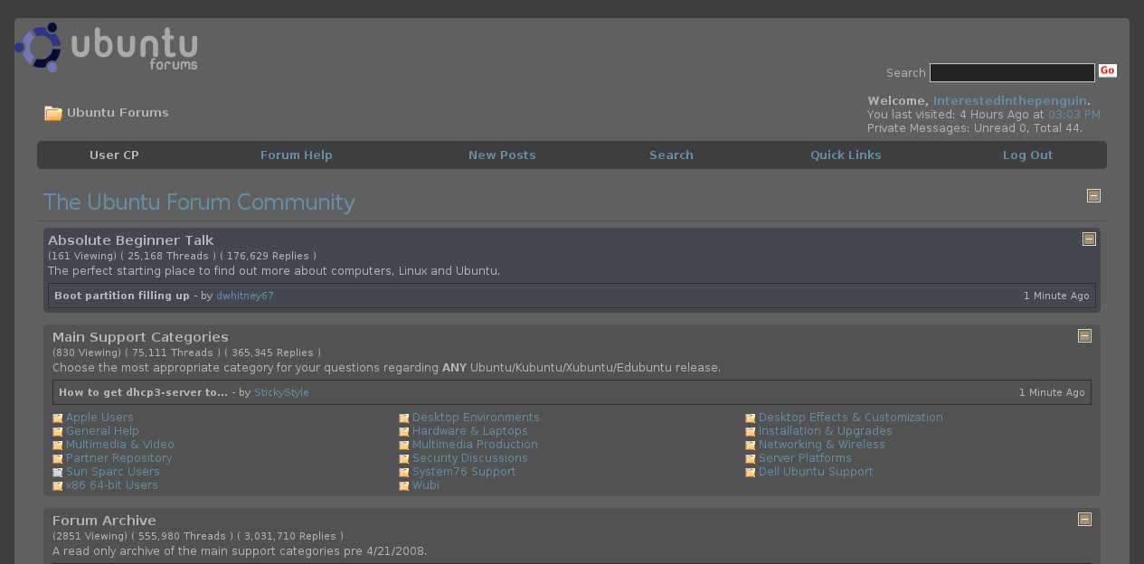
Task: Open The Ubuntu Forum Community heading link
Action: (x=199, y=202)
